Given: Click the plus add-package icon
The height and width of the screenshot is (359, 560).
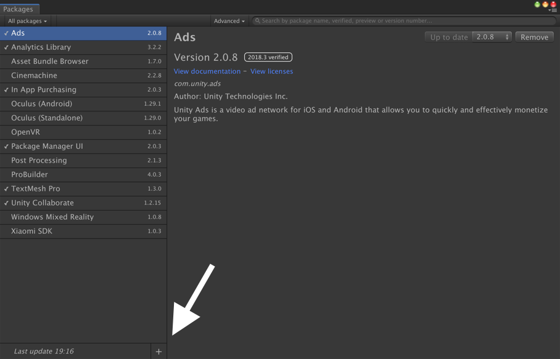Looking at the screenshot, I should 159,352.
